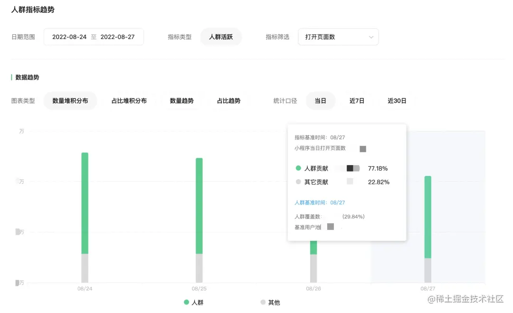
Task: Switch to 近7日 statistics view
Action: pyautogui.click(x=357, y=101)
